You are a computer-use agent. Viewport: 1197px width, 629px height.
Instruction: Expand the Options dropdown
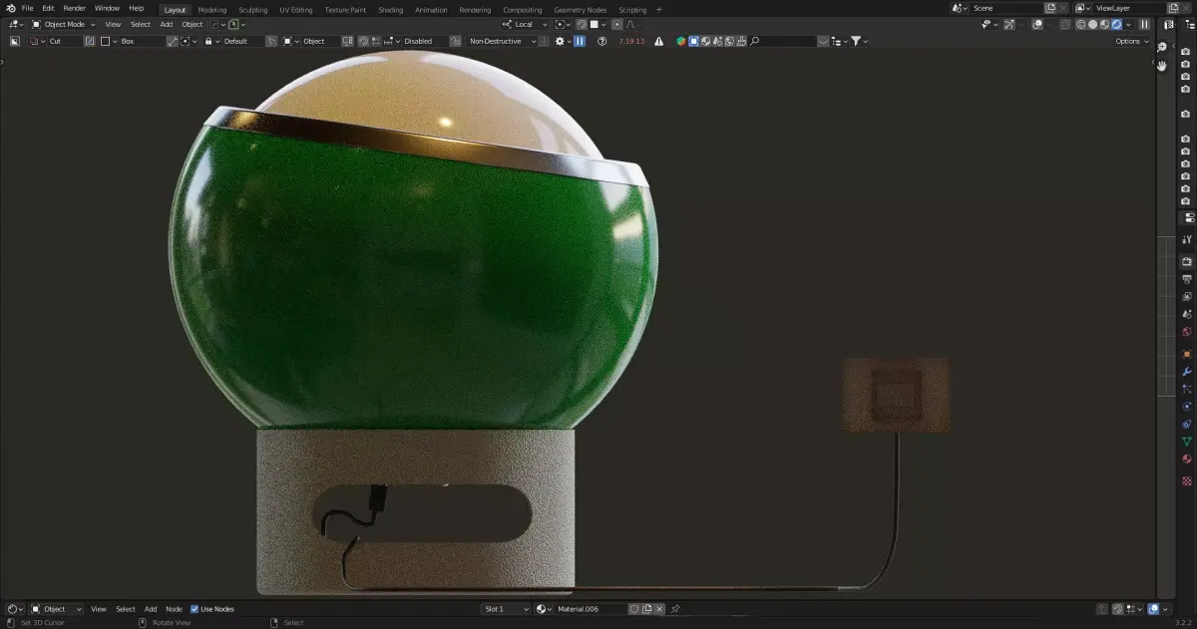click(x=1132, y=41)
